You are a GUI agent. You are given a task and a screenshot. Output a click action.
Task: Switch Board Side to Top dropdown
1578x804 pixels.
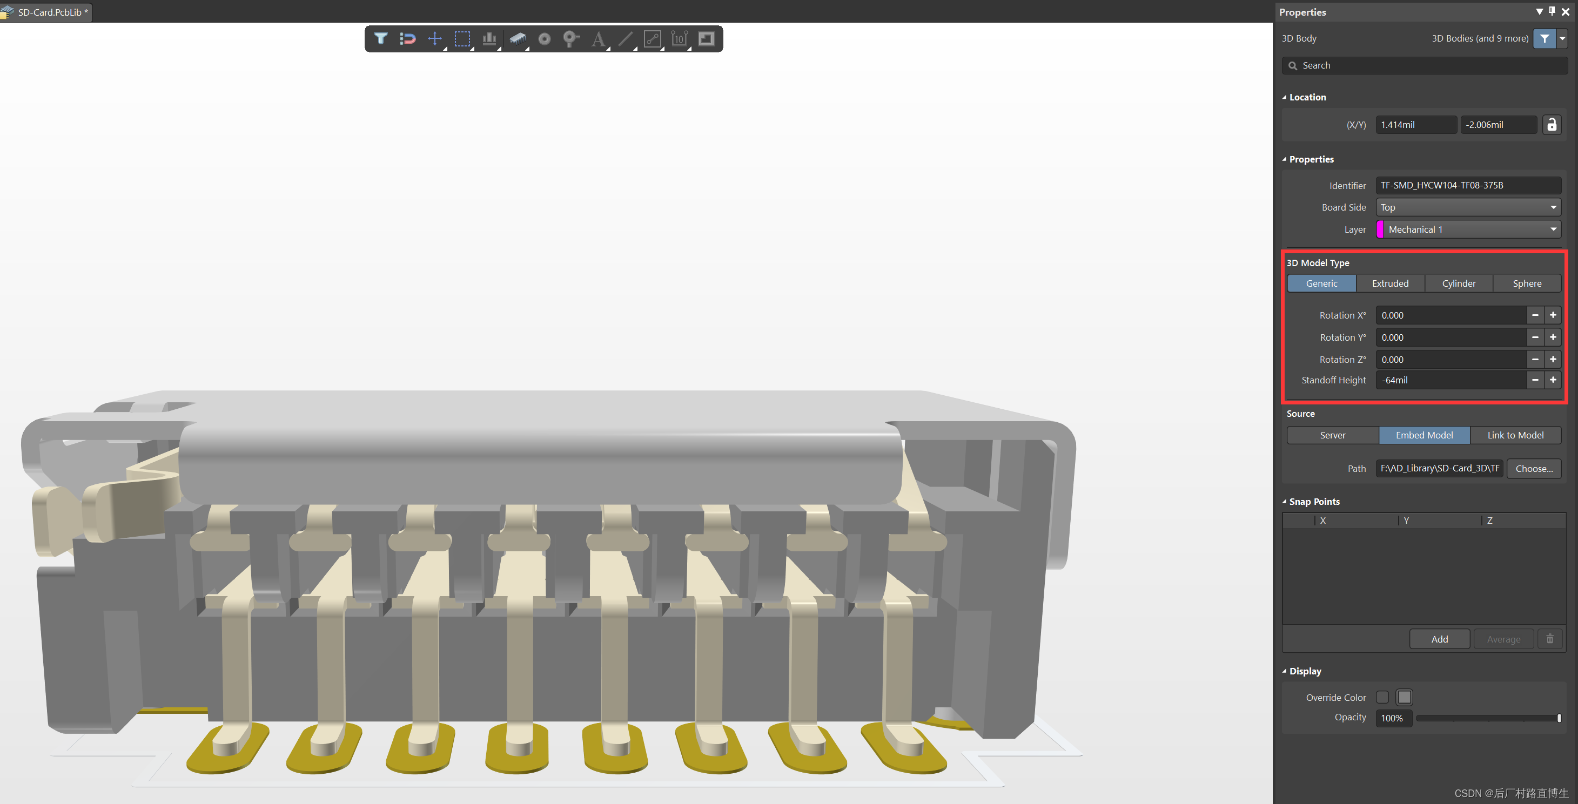pyautogui.click(x=1467, y=206)
